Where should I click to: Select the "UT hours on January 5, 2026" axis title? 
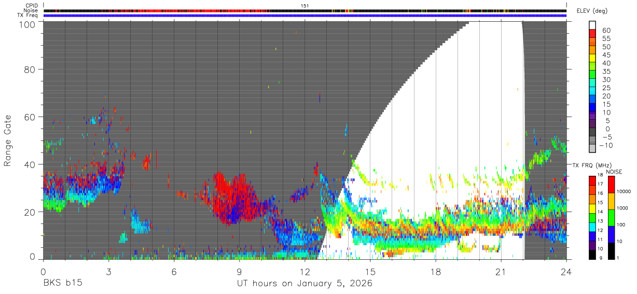click(304, 284)
